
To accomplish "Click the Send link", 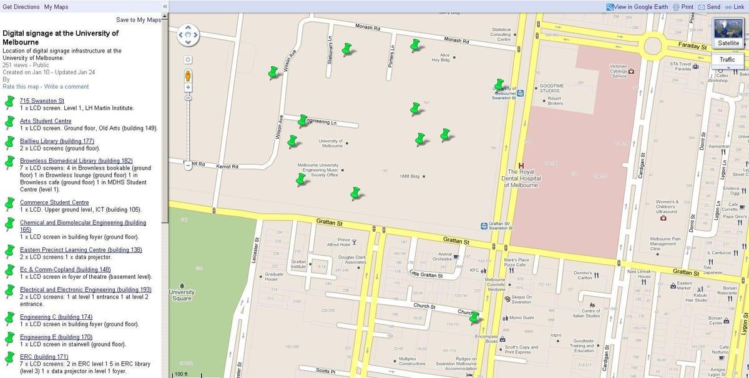I will (x=709, y=7).
